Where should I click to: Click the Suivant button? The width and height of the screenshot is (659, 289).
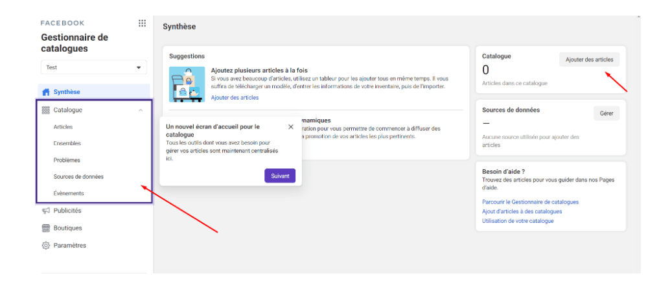[x=280, y=176]
